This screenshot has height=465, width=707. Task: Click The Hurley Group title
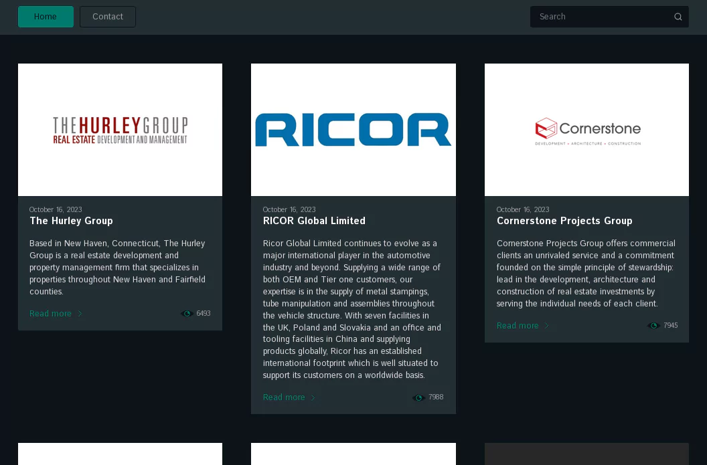(x=71, y=221)
